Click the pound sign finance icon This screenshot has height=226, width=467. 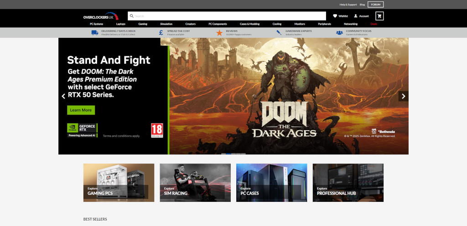coord(161,32)
